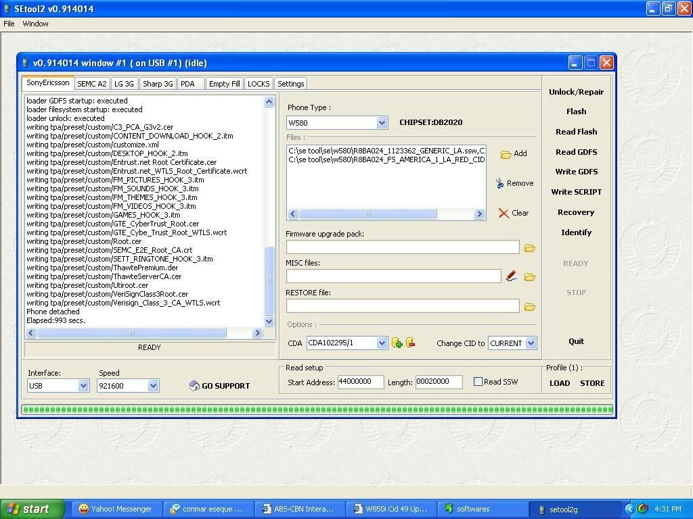
Task: Select the R8BA024_1123362_GENERIC_LA file entry
Action: (386, 151)
